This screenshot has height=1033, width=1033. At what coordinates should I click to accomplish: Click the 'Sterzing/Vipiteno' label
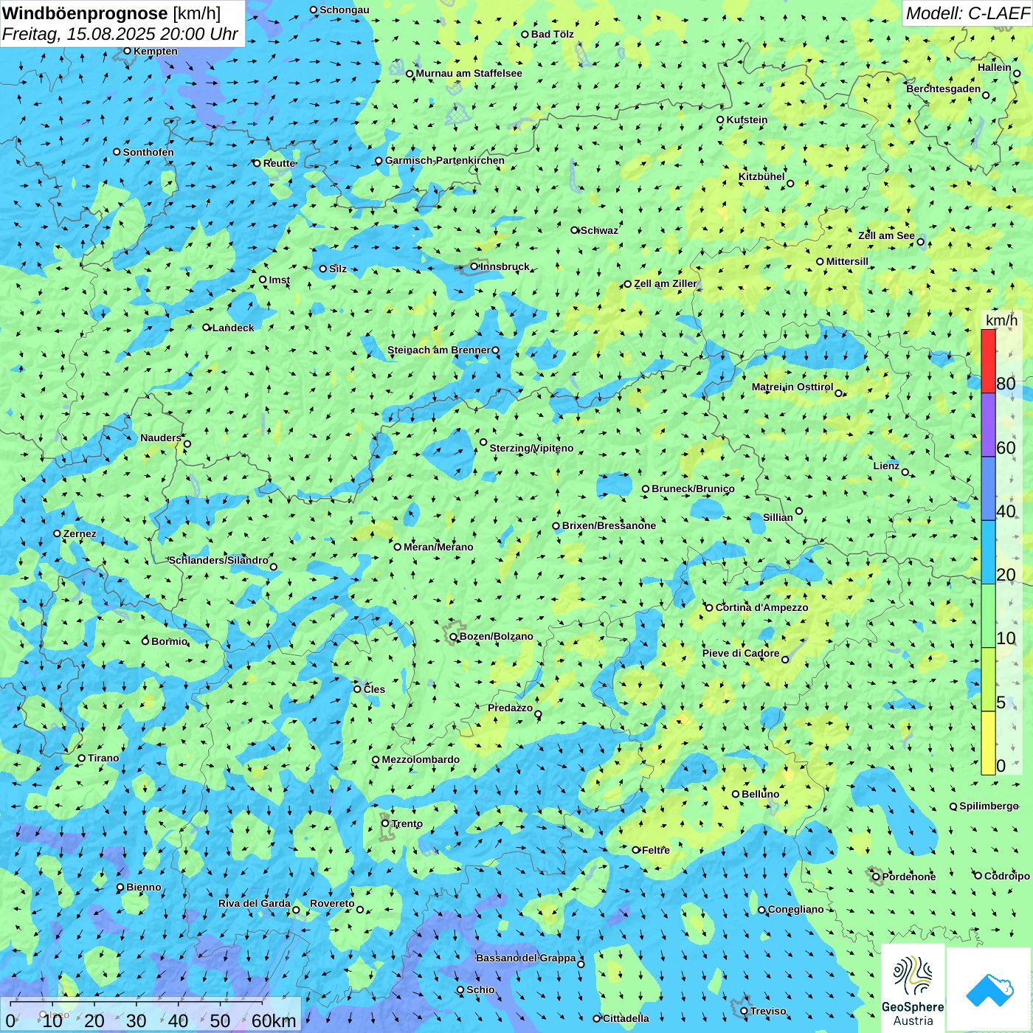tap(531, 448)
